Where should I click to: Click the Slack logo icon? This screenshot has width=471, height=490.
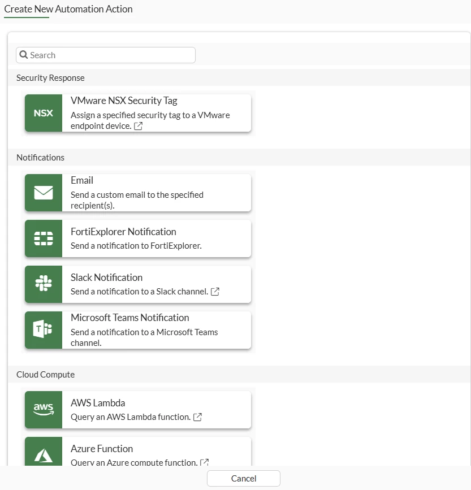44,283
